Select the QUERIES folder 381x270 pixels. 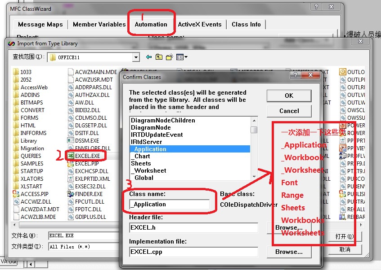pyautogui.click(x=27, y=156)
